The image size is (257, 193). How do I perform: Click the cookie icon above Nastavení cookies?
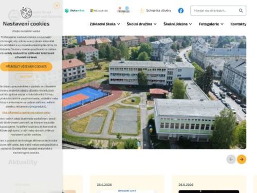(x=26, y=13)
